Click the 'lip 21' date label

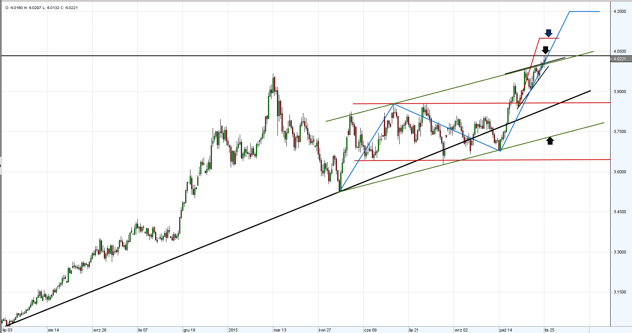pos(414,330)
